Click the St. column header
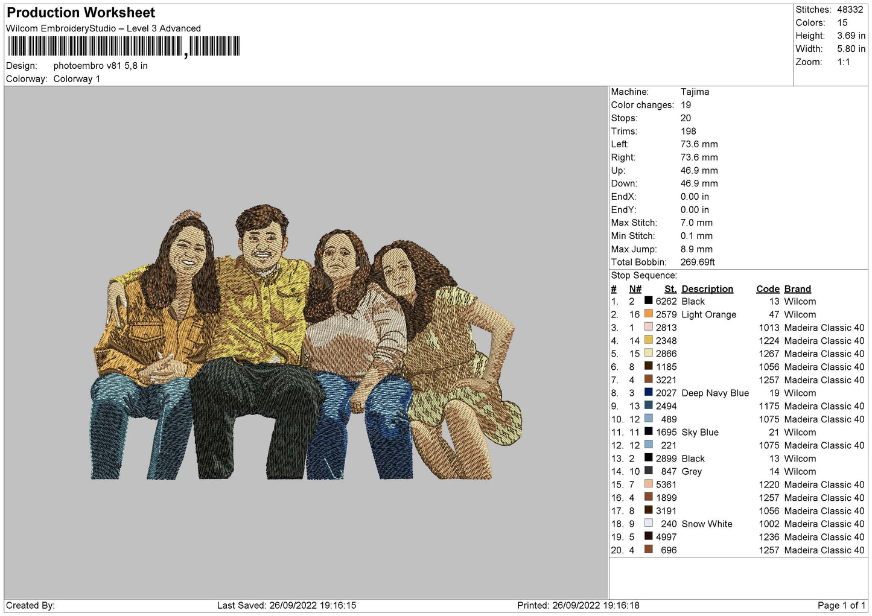The width and height of the screenshot is (872, 616). (x=670, y=289)
